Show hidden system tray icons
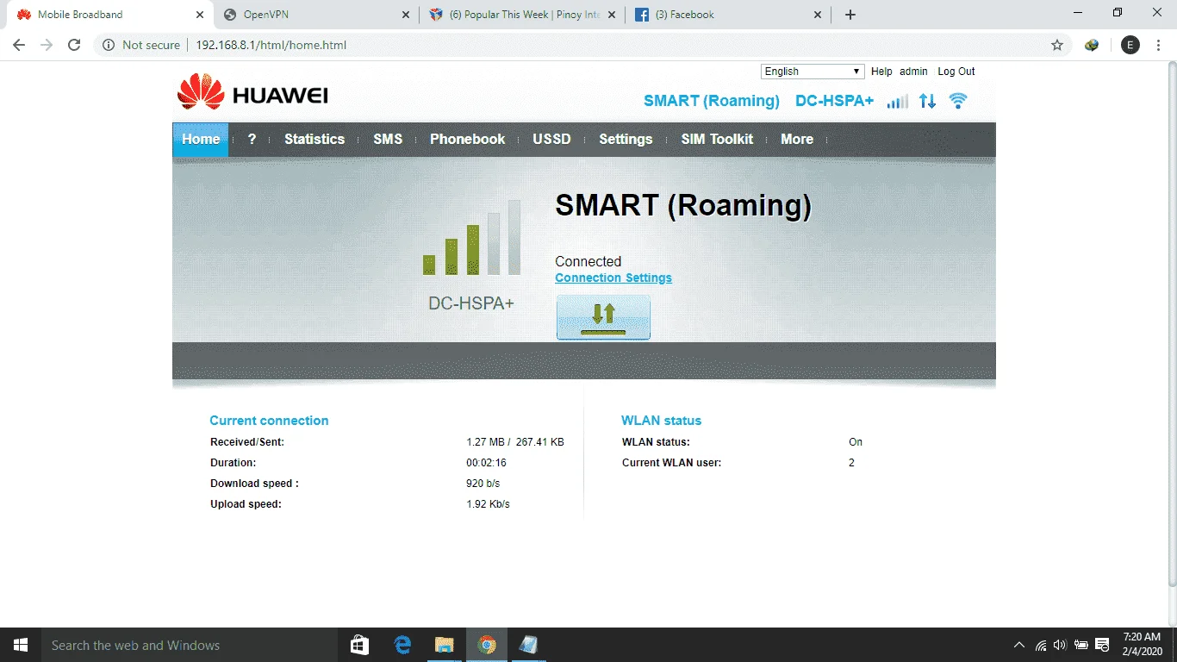 click(x=1019, y=645)
